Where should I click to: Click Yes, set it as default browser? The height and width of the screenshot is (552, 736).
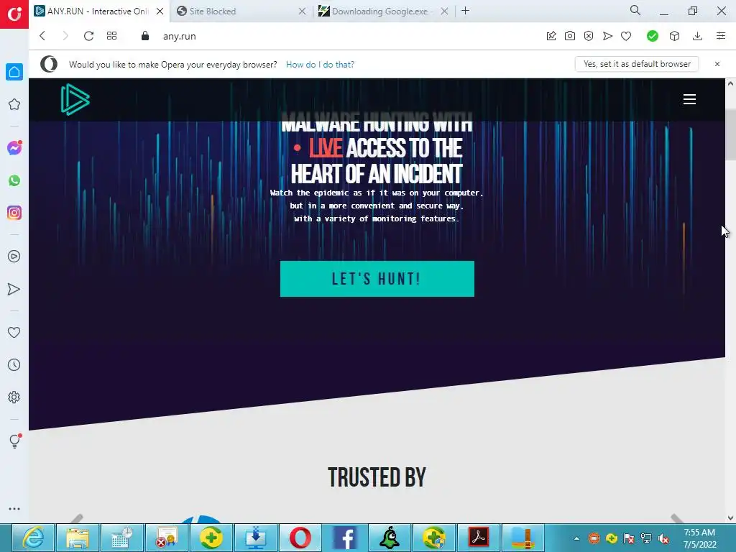pos(637,64)
